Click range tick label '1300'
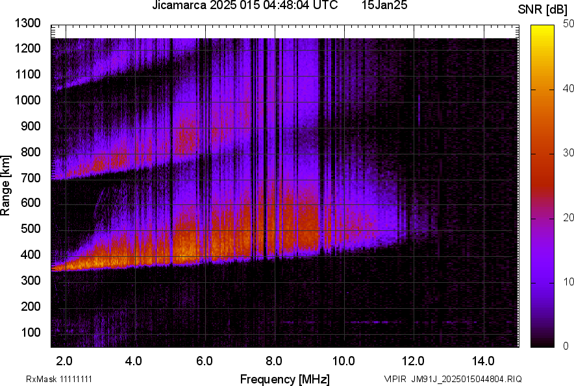574x386 pixels. click(27, 23)
